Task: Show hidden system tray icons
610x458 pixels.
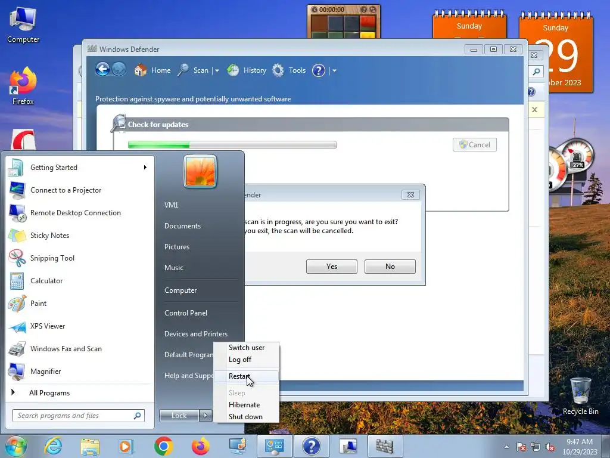Action: 506,447
